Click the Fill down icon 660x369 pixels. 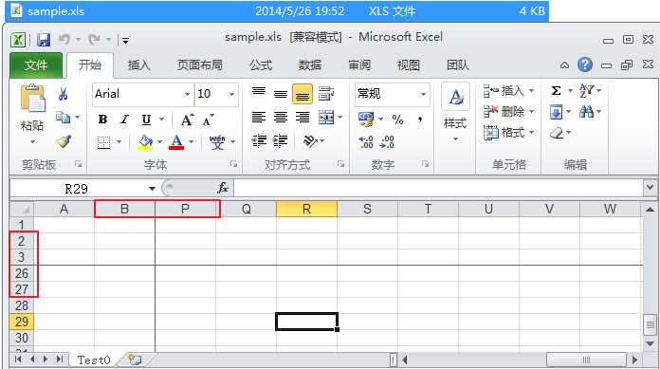coord(556,112)
